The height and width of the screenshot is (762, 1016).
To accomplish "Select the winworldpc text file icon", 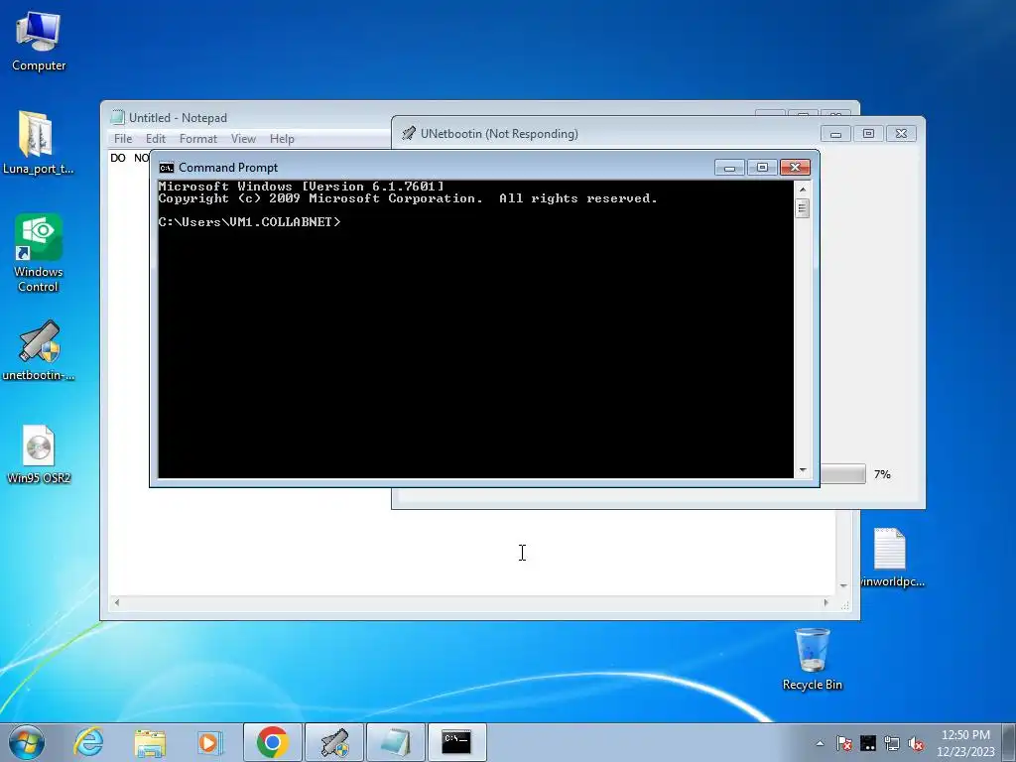I will pos(892,558).
